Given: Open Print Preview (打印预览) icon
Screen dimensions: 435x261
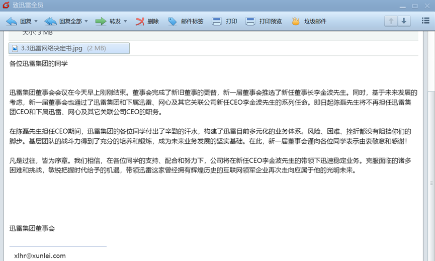Looking at the screenshot, I should pos(250,21).
